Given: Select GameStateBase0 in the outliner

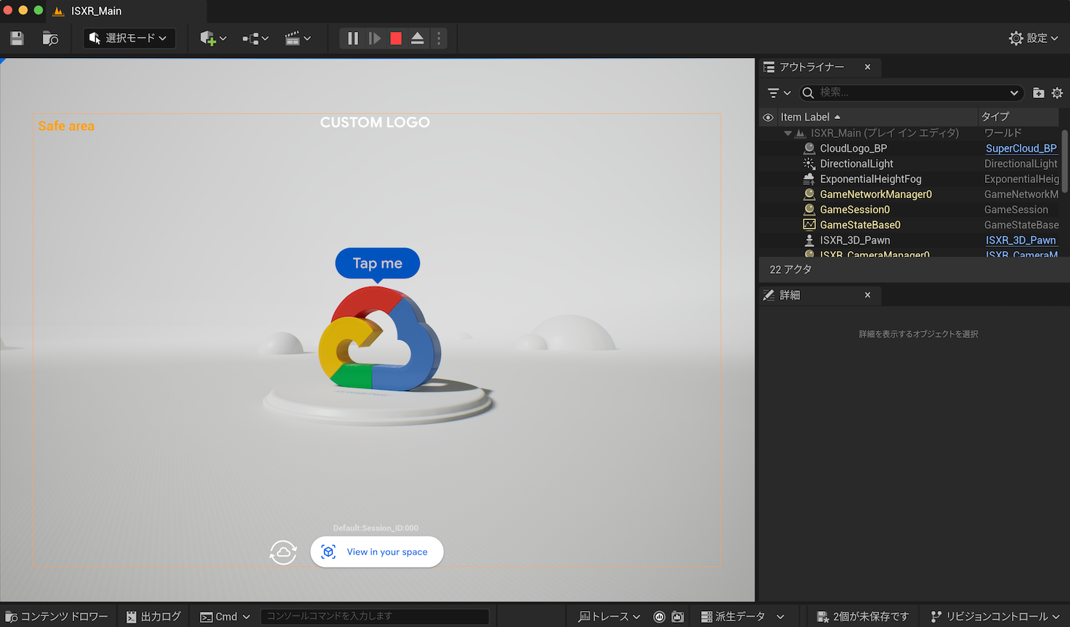Looking at the screenshot, I should 860,224.
